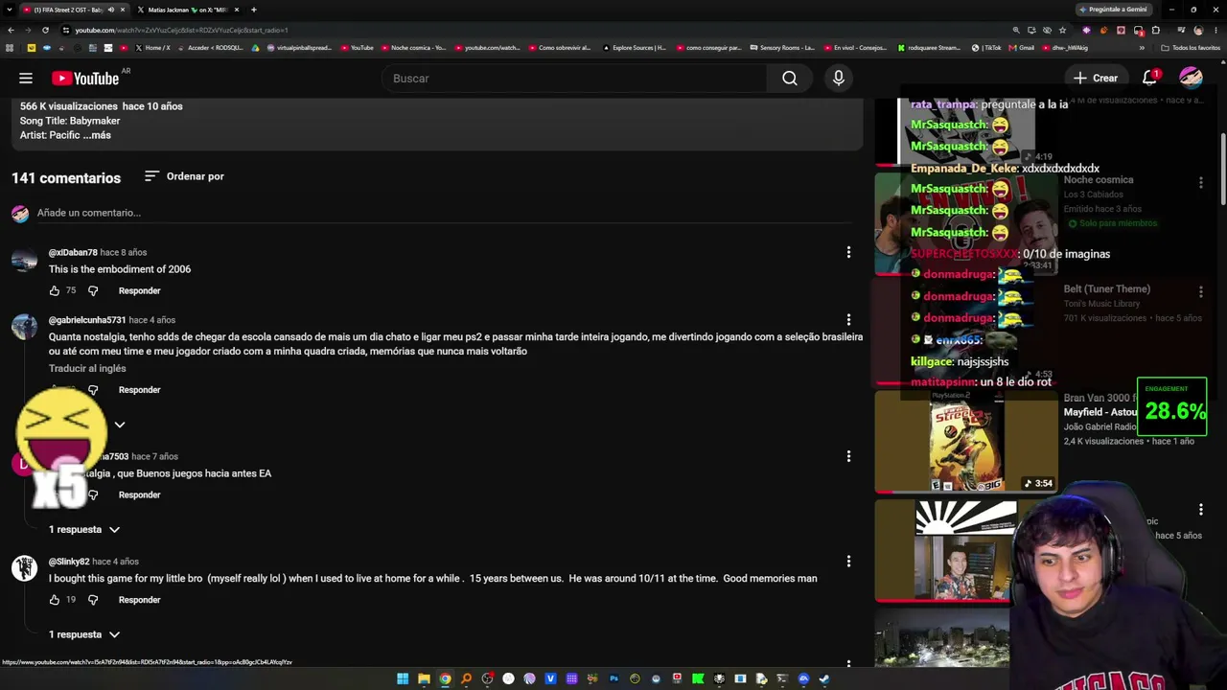Screen dimensions: 1227x690
Task: Open options menu for @xIDaban78 comment
Action: click(x=848, y=252)
